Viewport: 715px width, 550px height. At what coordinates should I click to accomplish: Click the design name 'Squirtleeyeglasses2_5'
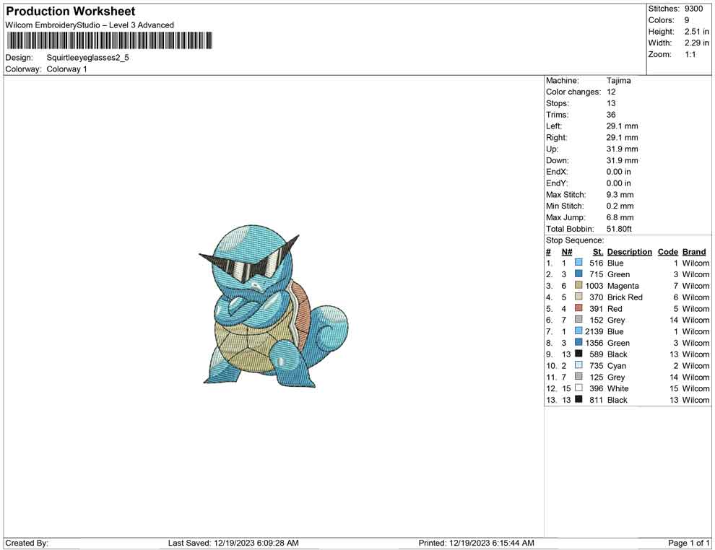click(88, 58)
